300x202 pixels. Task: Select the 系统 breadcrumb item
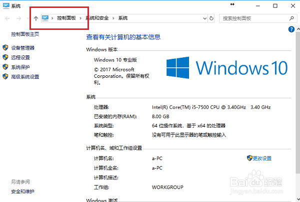123,18
